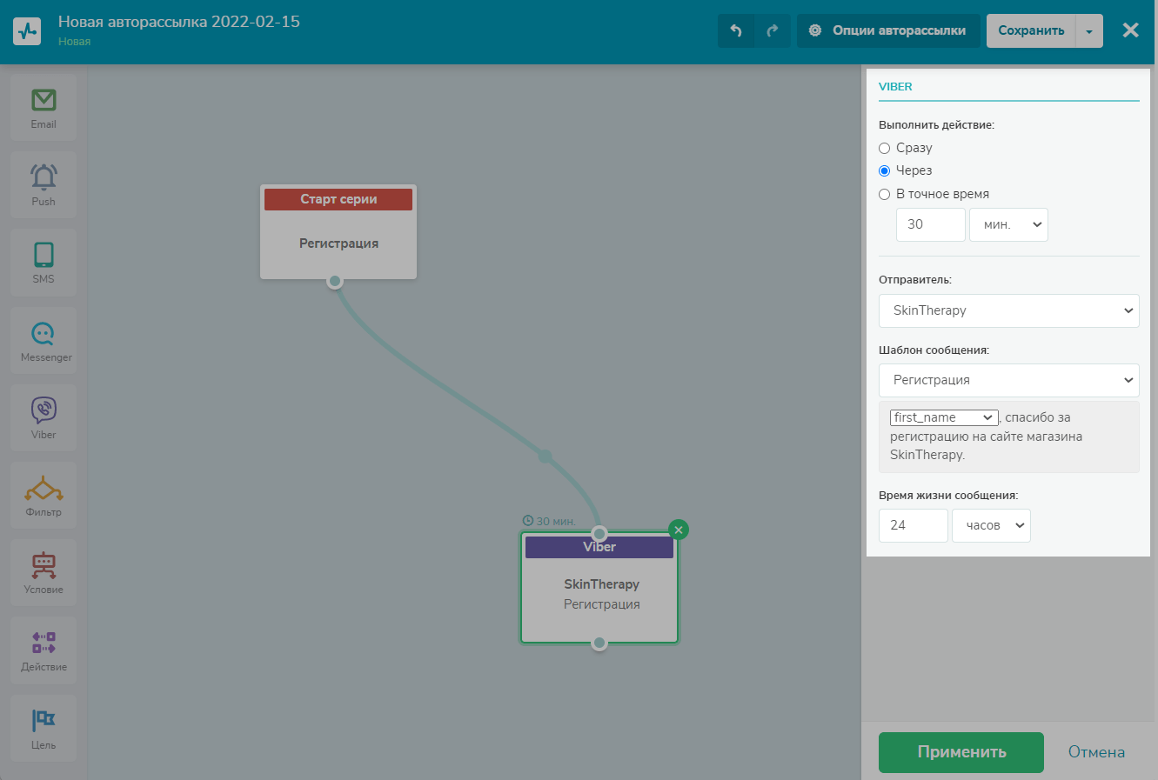1158x780 pixels.
Task: Redo the last undone change
Action: (773, 30)
